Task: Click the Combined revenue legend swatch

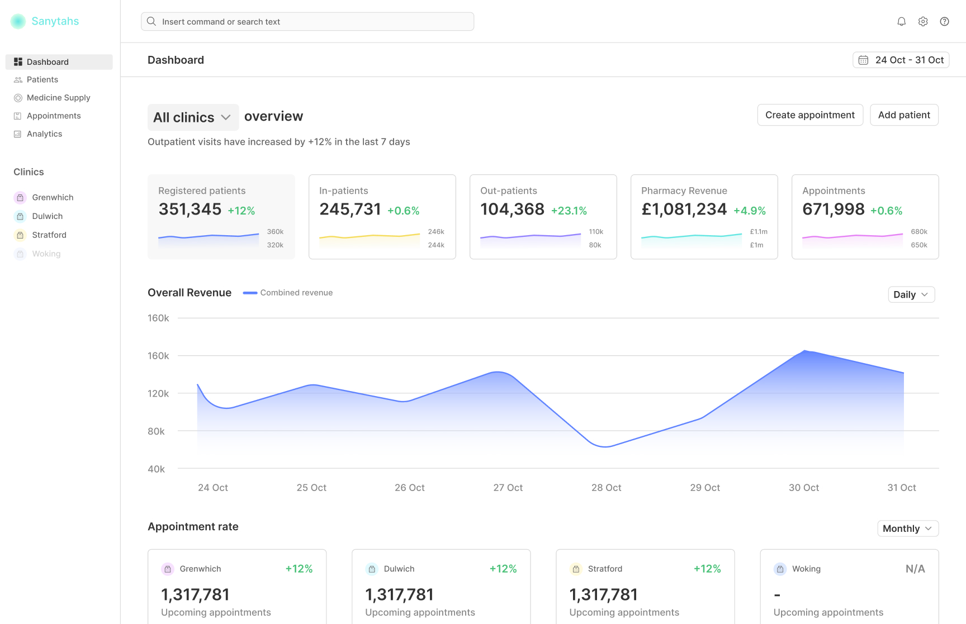Action: click(250, 293)
